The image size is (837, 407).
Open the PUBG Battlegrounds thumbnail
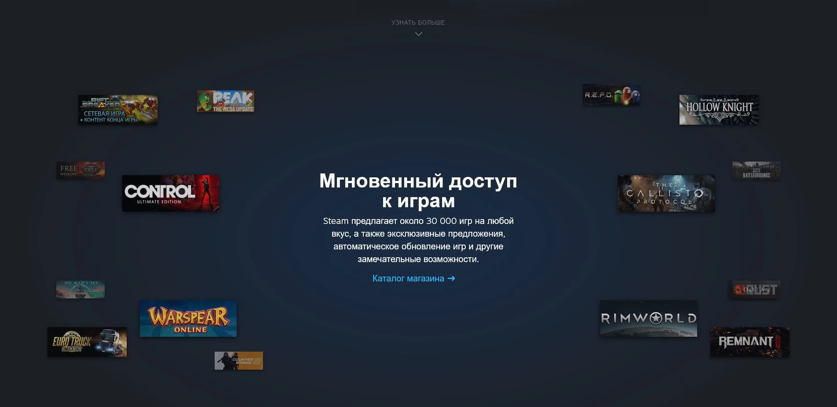756,171
